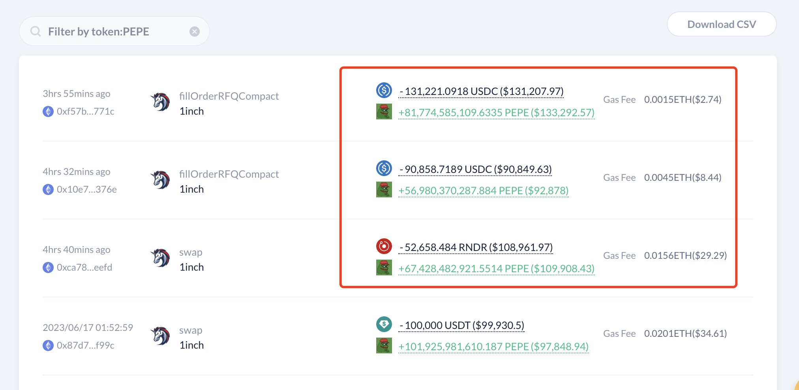Click 1inch unicorn logo in 4hrs 32mins row

point(161,180)
